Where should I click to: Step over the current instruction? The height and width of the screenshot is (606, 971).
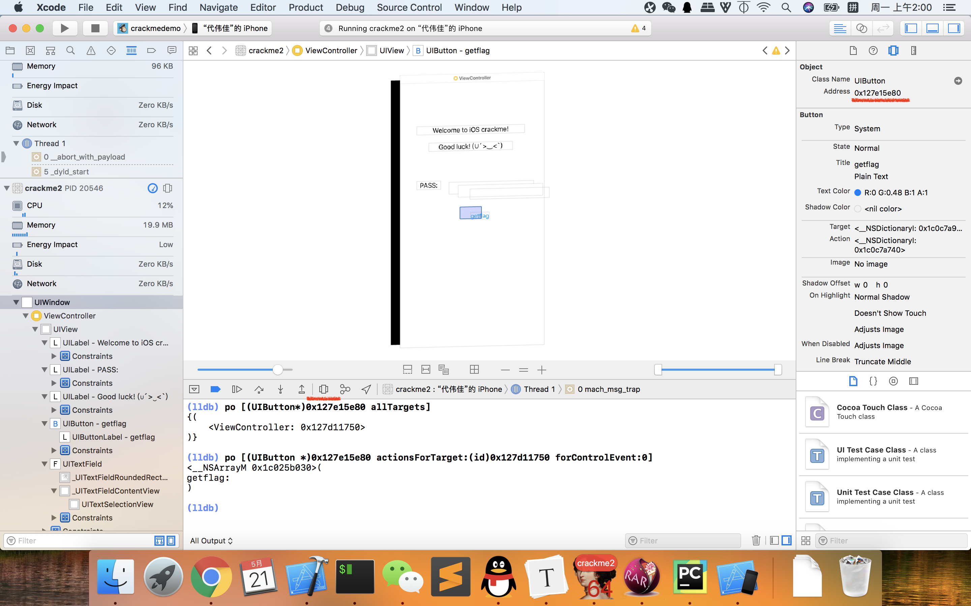click(x=259, y=389)
